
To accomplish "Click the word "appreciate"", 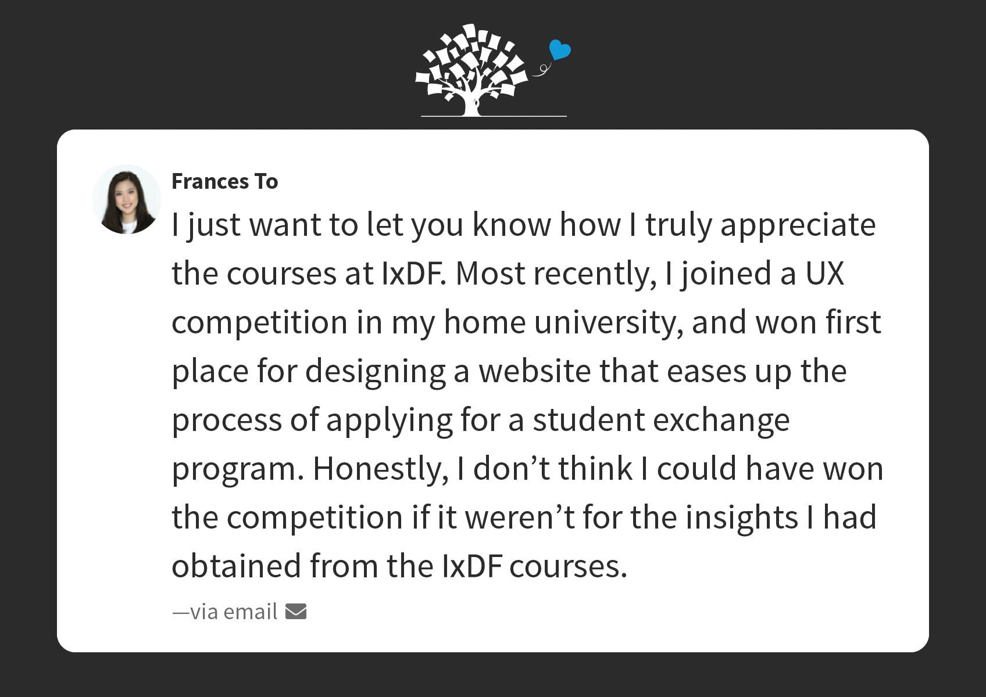I will pyautogui.click(x=798, y=226).
